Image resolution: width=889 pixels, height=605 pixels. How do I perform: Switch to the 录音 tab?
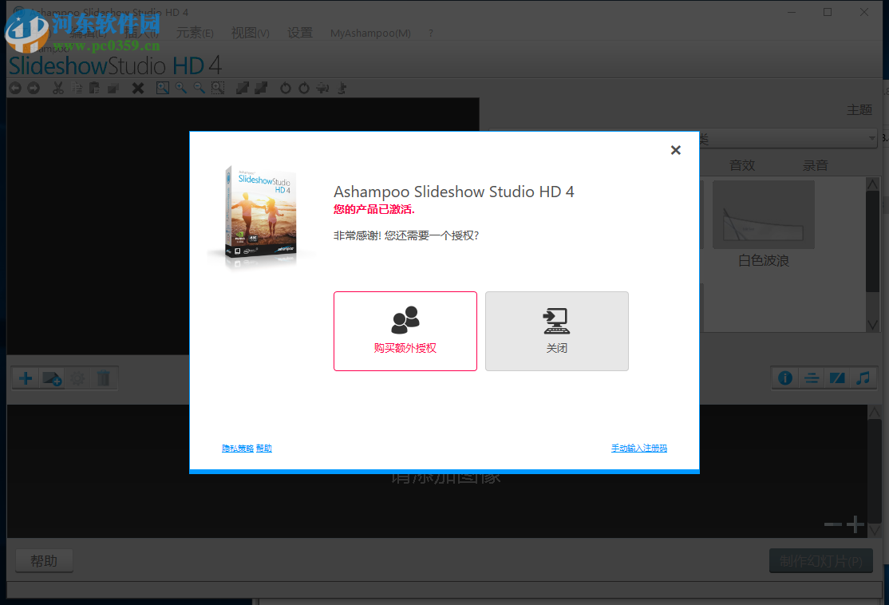click(815, 165)
